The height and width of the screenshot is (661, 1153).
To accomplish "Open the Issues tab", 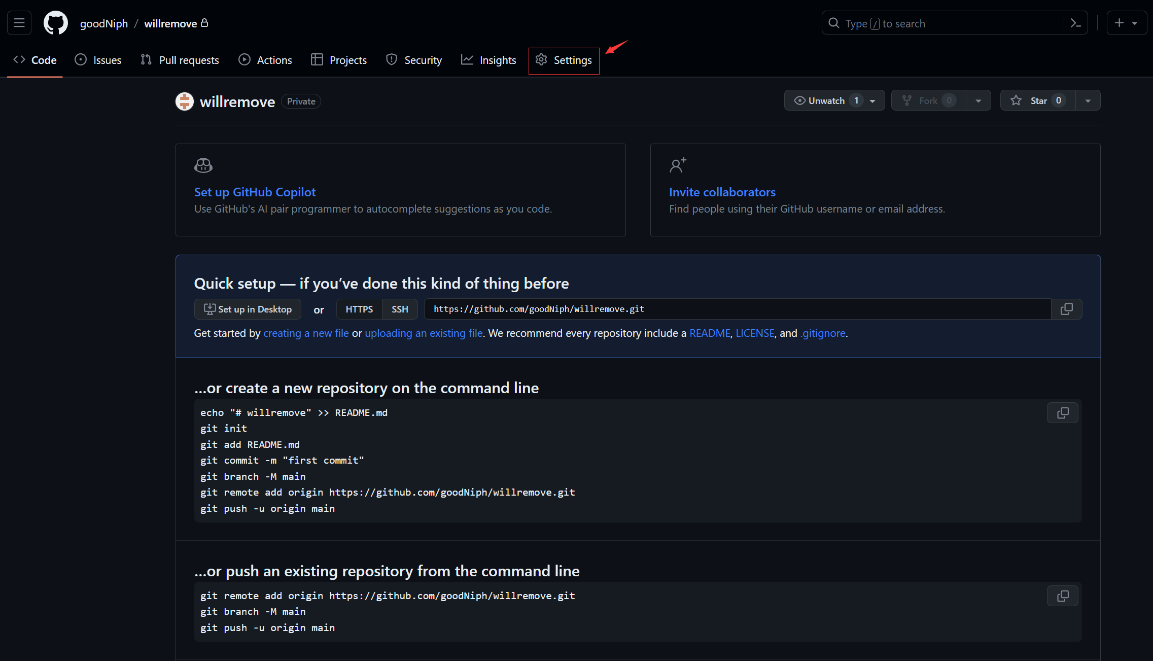I will 98,60.
